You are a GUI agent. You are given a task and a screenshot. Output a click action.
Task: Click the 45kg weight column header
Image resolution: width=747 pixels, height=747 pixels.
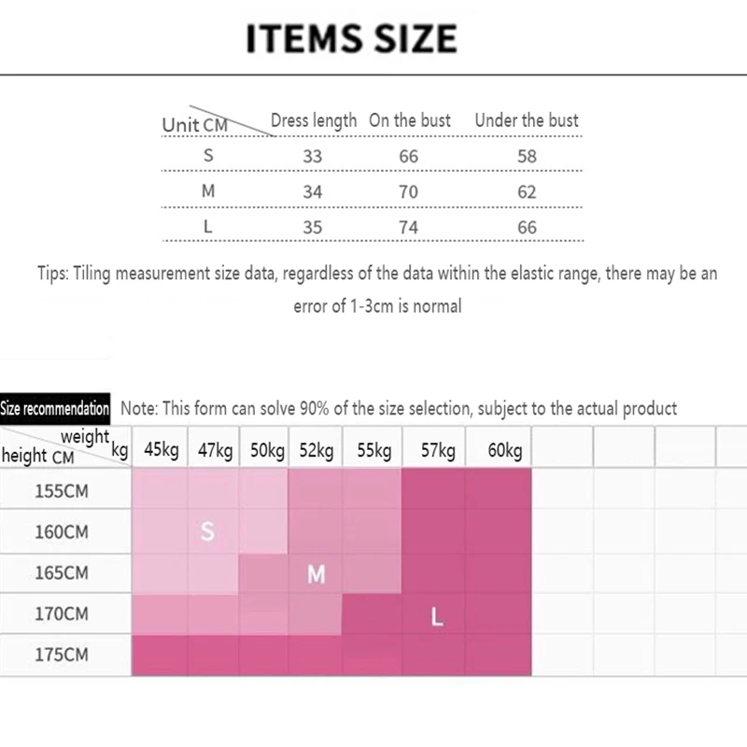(x=162, y=449)
